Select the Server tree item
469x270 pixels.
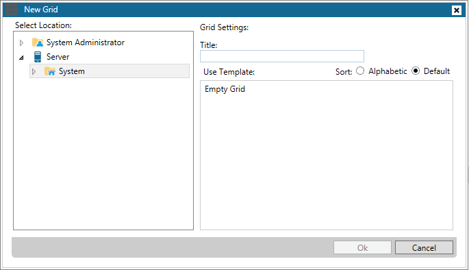(58, 57)
